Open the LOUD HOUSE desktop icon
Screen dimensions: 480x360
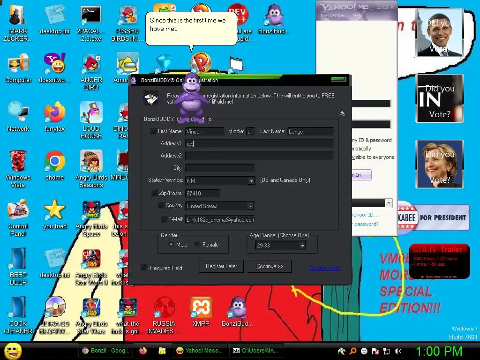pos(91,120)
